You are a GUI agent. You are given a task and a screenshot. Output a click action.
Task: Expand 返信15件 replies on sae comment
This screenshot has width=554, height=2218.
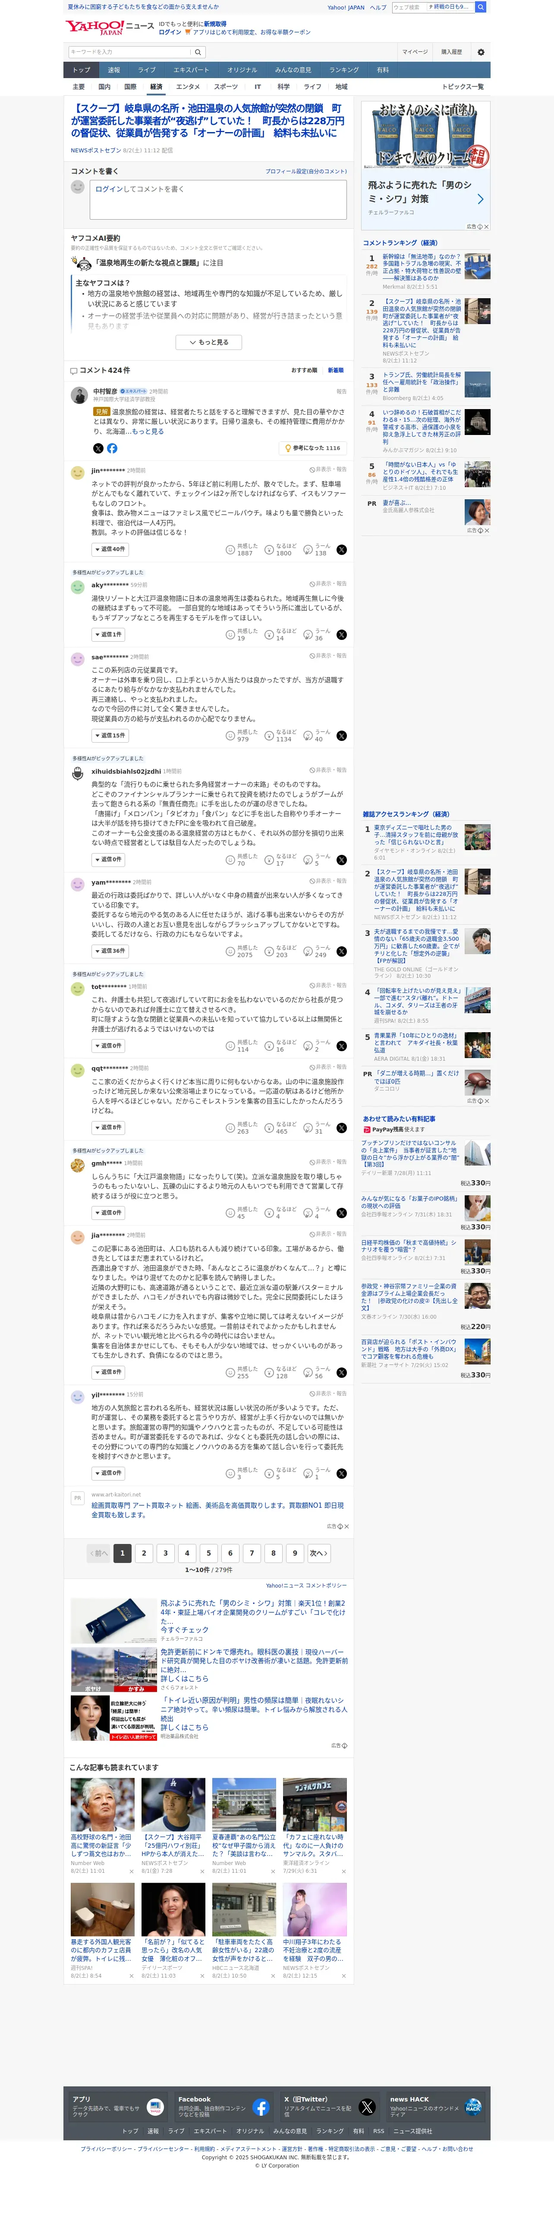[110, 735]
